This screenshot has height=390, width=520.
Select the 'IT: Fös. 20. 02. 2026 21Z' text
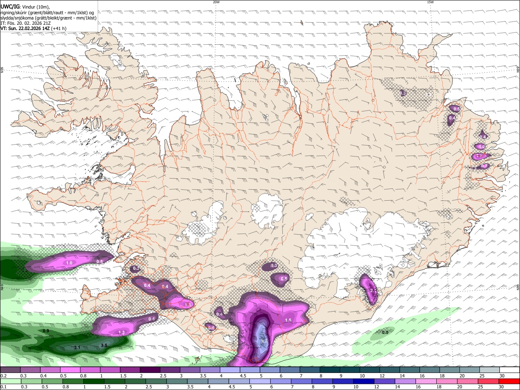click(x=26, y=23)
